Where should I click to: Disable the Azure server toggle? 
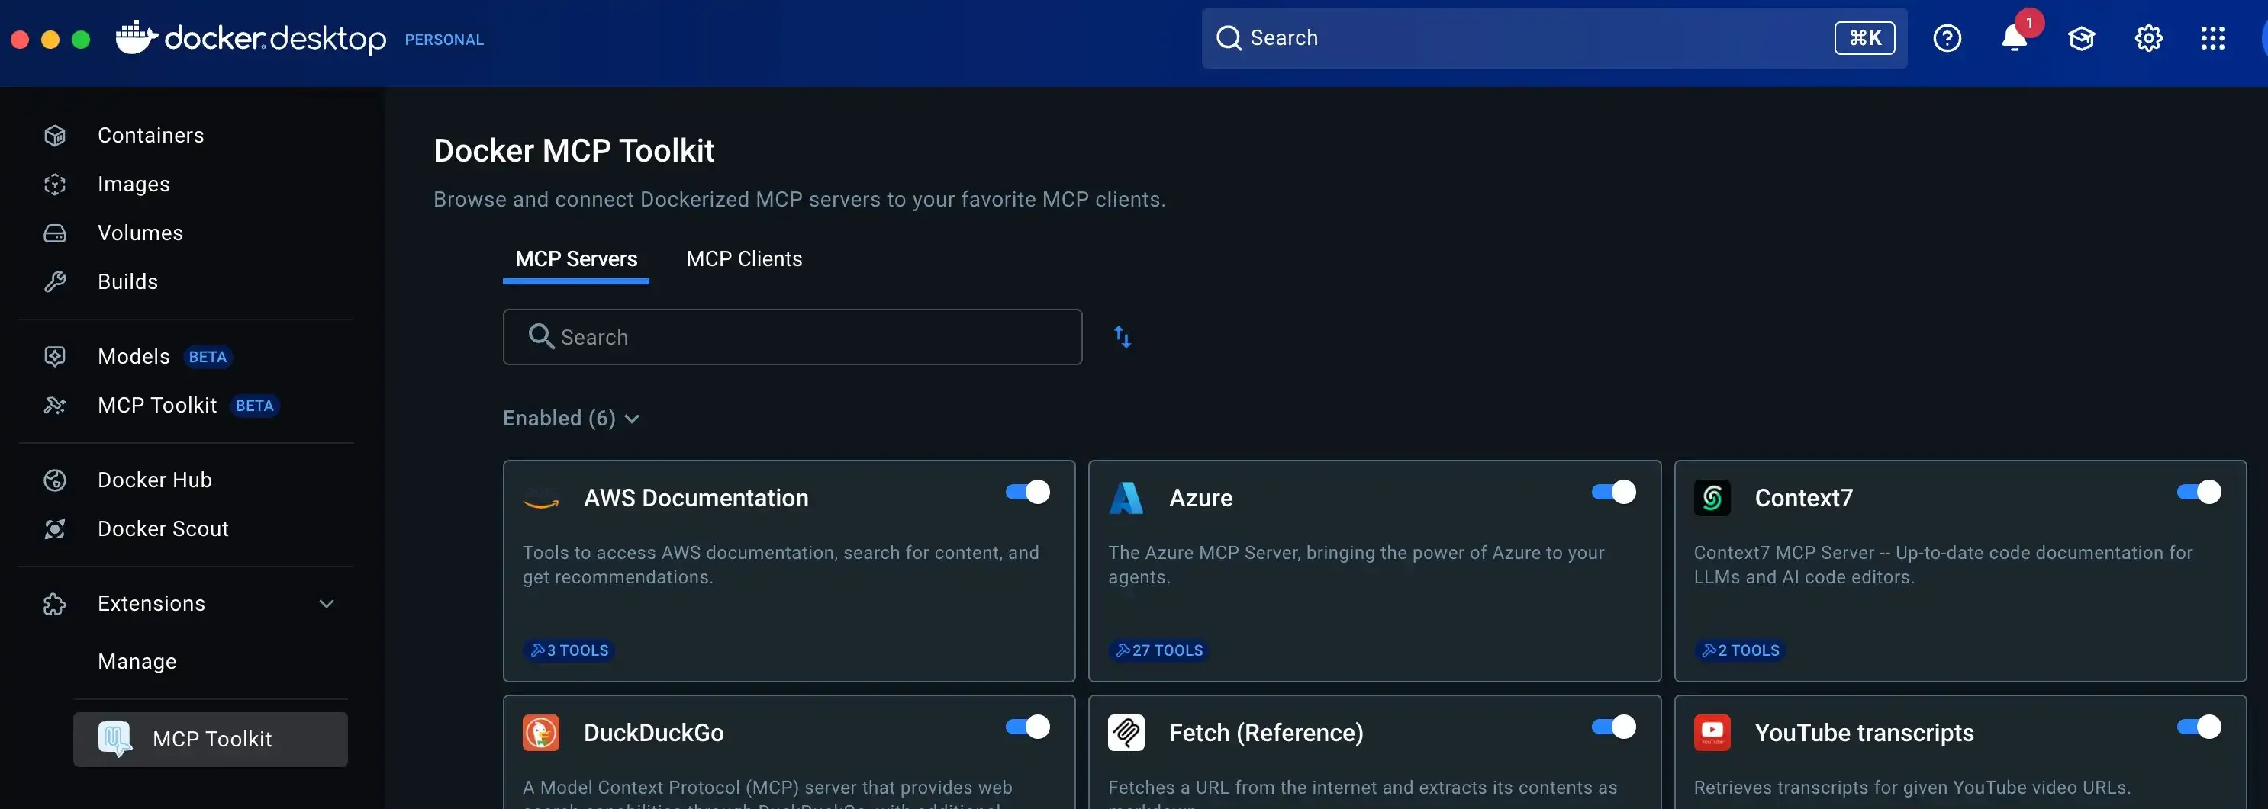[1614, 493]
